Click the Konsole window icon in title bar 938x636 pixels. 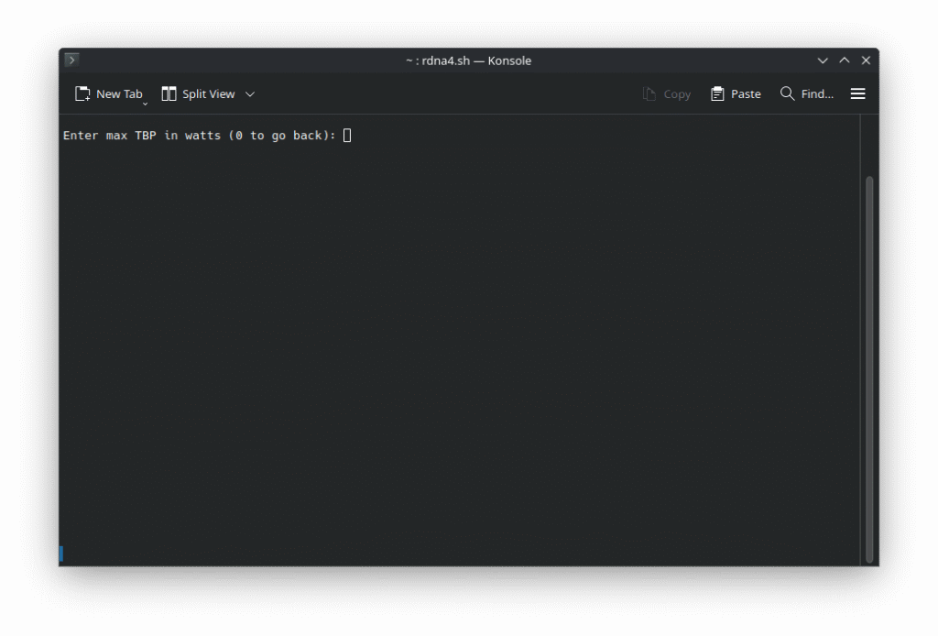click(x=71, y=60)
